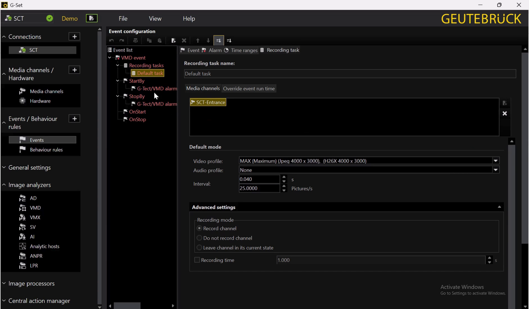Screen dimensions: 529x309
Task: Click the add new item toolbar icon
Action: tap(173, 40)
